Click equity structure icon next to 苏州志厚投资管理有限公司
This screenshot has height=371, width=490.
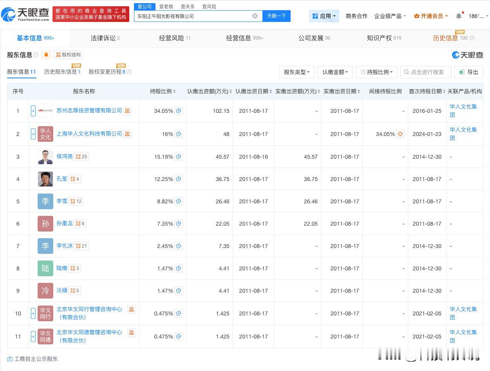click(x=127, y=111)
